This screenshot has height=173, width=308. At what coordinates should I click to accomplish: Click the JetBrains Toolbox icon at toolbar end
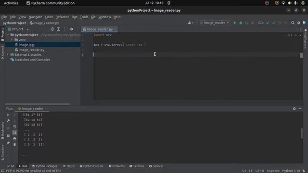[305, 23]
